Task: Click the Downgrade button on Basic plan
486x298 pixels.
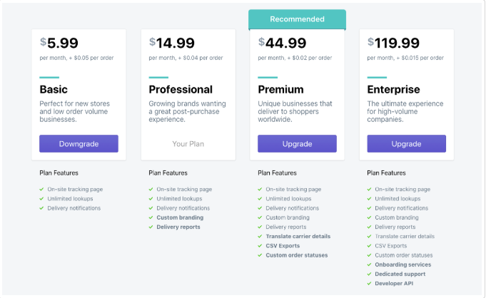Action: (x=79, y=144)
